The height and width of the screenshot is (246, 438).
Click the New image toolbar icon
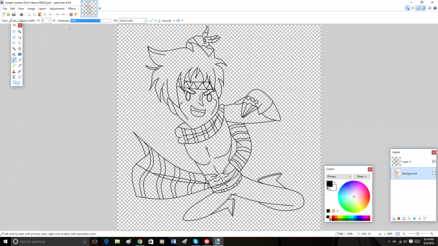click(x=4, y=14)
